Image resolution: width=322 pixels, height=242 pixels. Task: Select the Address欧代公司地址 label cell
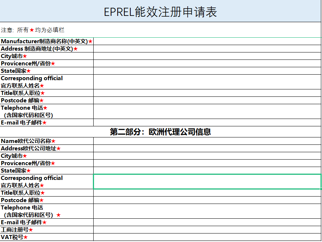pos(47,149)
